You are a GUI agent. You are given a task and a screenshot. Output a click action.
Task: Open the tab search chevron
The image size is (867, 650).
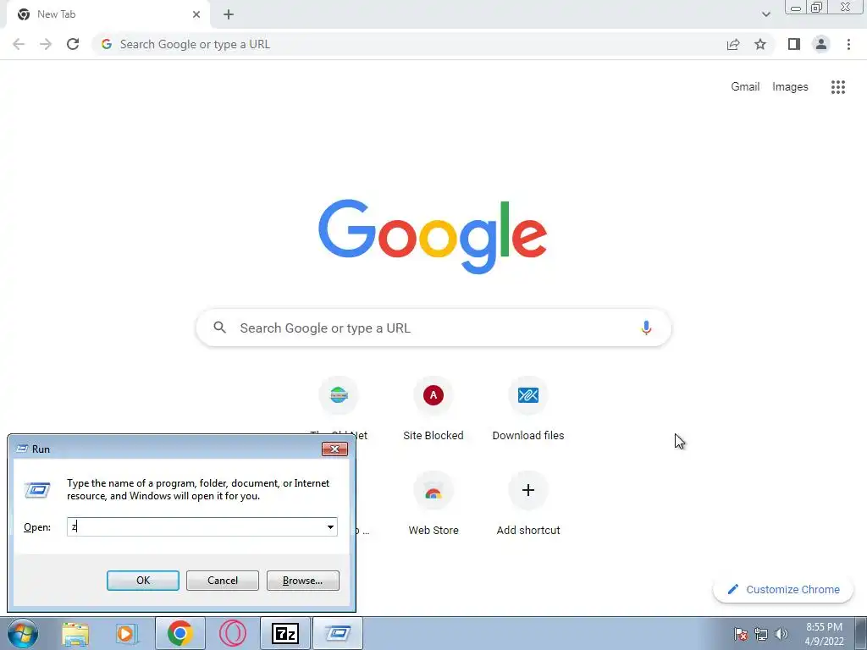765,14
